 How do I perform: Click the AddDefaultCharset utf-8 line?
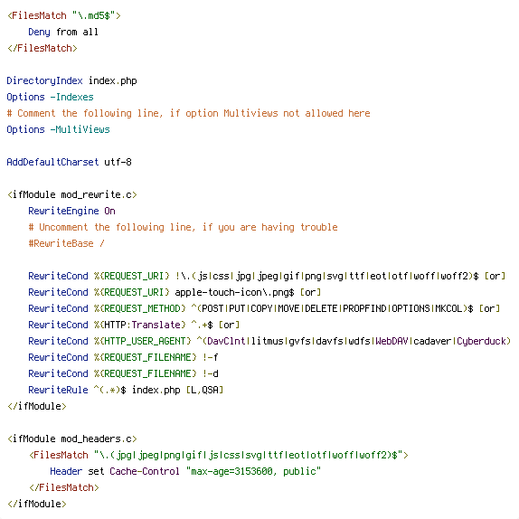click(x=70, y=162)
